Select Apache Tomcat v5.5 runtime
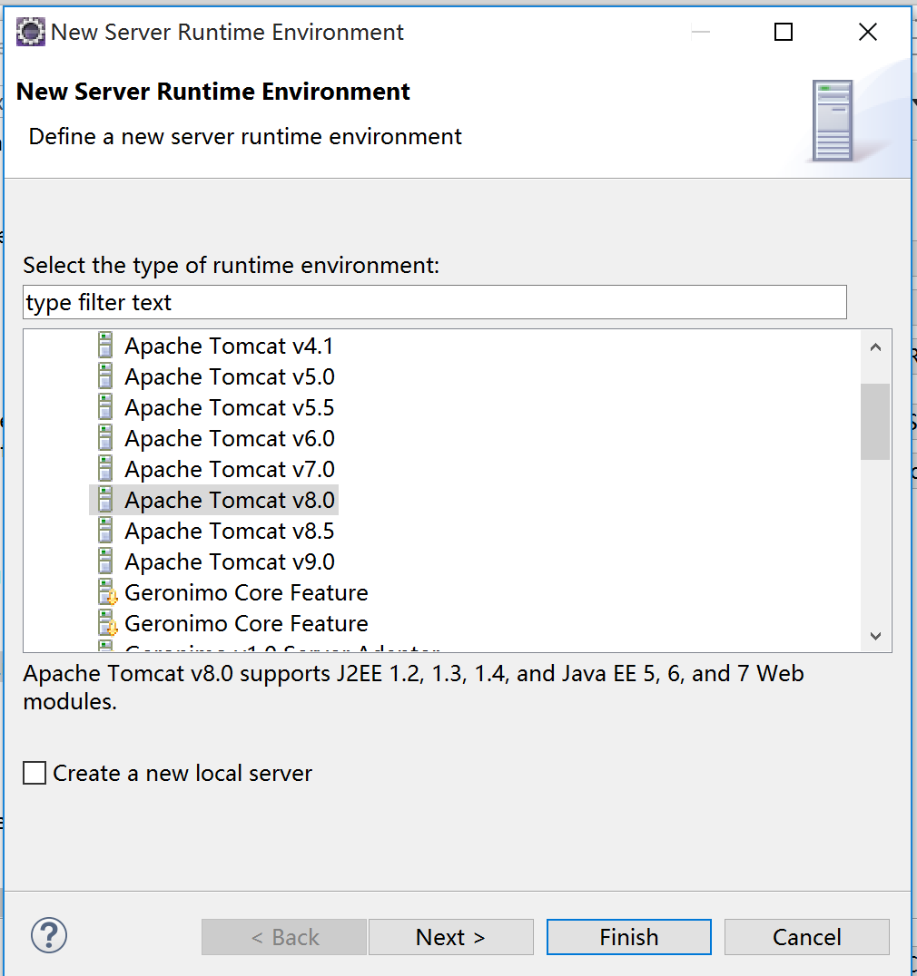This screenshot has height=976, width=917. (229, 407)
